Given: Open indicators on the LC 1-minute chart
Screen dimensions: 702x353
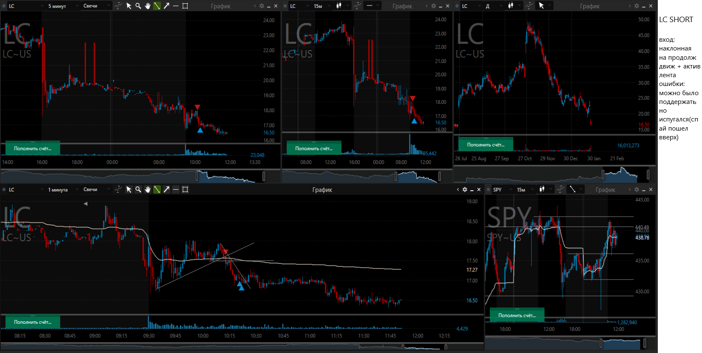Looking at the screenshot, I should point(118,189).
